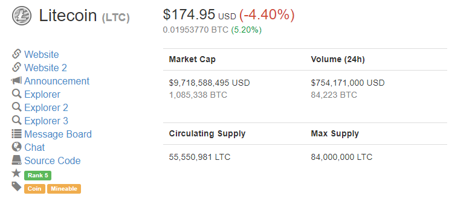
Task: Click the $174.95 USD price
Action: click(x=199, y=14)
